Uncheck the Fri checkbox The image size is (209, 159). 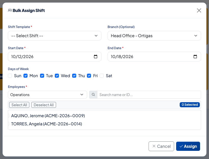tap(89, 76)
